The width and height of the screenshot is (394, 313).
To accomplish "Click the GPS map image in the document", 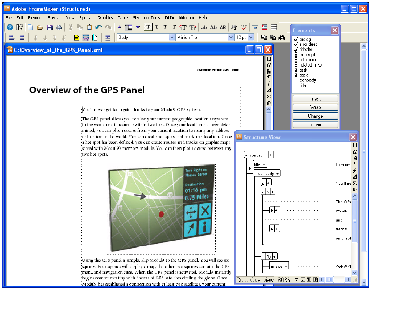I will tap(161, 208).
